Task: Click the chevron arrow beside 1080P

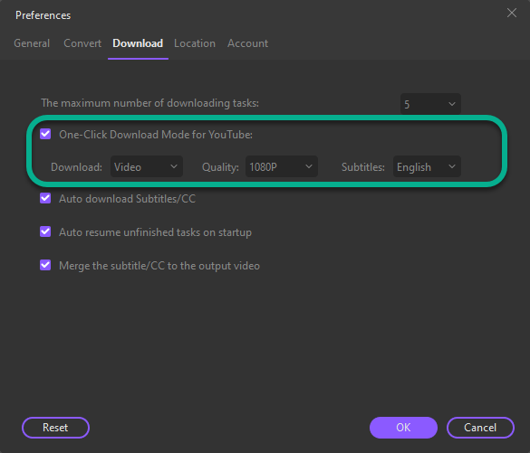Action: [x=309, y=166]
